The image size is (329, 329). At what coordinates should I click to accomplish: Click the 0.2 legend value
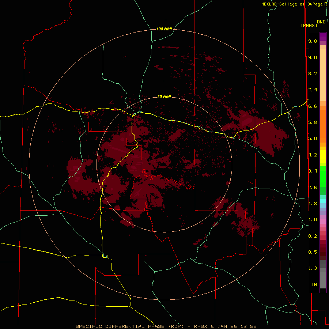(313, 236)
